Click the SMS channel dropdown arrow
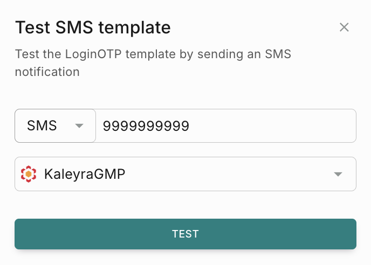 coord(79,126)
